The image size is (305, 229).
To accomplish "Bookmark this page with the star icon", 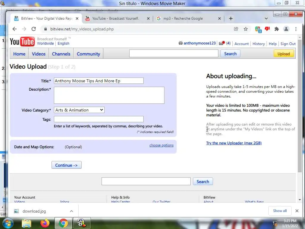I will coord(246,29).
